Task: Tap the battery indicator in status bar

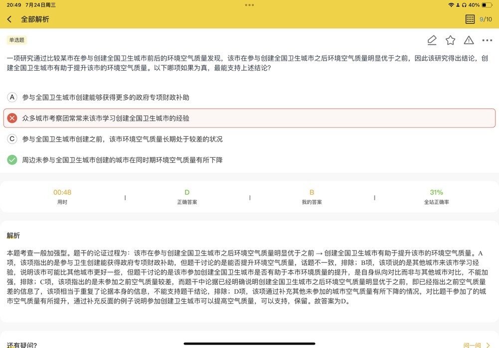Action: (x=487, y=5)
